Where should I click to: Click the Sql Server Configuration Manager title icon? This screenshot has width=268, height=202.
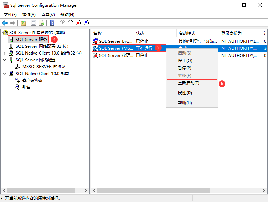(x=6, y=5)
